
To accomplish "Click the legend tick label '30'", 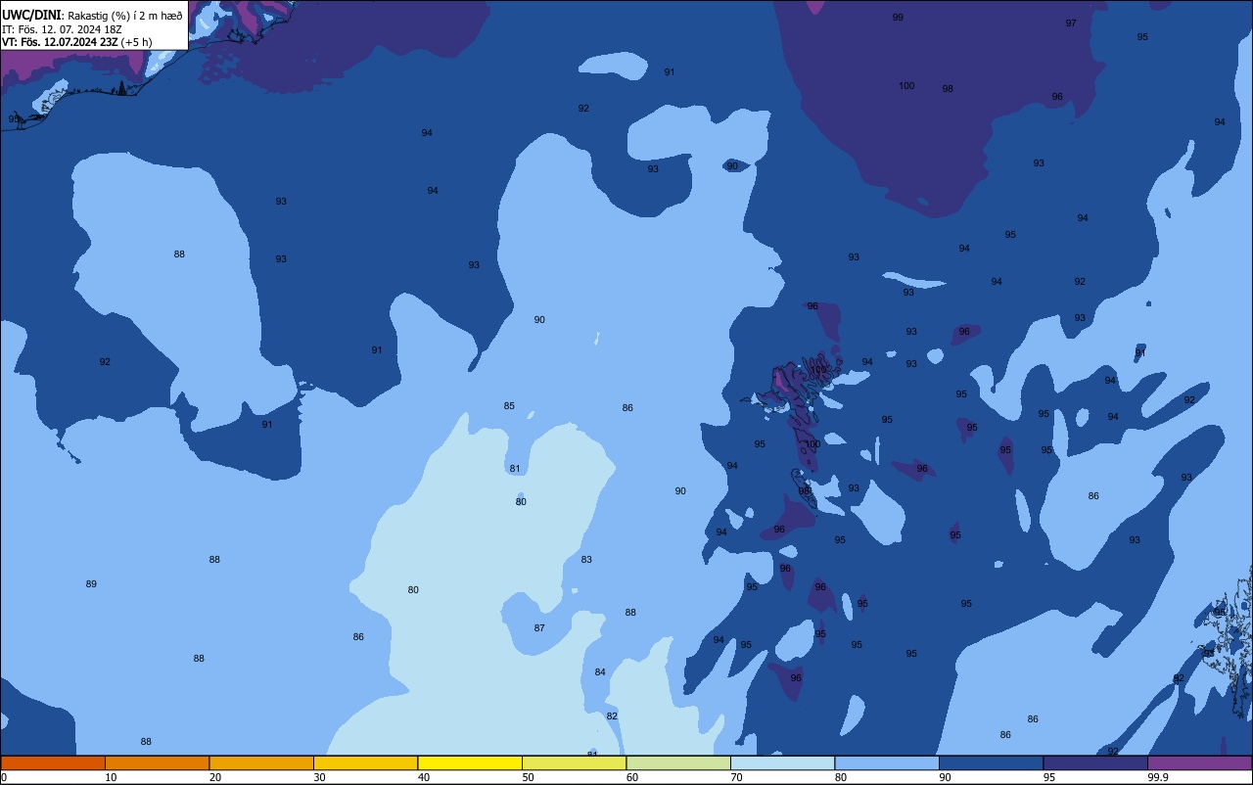I will tap(319, 777).
